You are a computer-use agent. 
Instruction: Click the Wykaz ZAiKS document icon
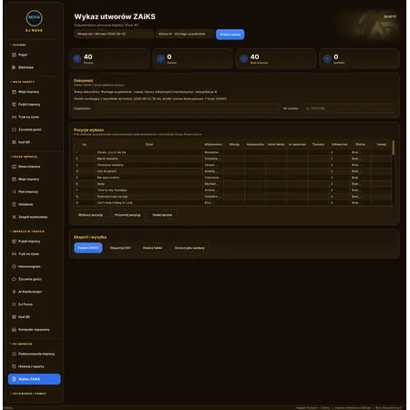tap(14, 379)
